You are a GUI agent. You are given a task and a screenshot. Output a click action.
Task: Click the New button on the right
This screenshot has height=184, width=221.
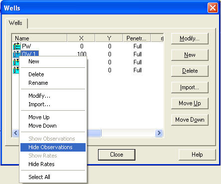(x=190, y=55)
